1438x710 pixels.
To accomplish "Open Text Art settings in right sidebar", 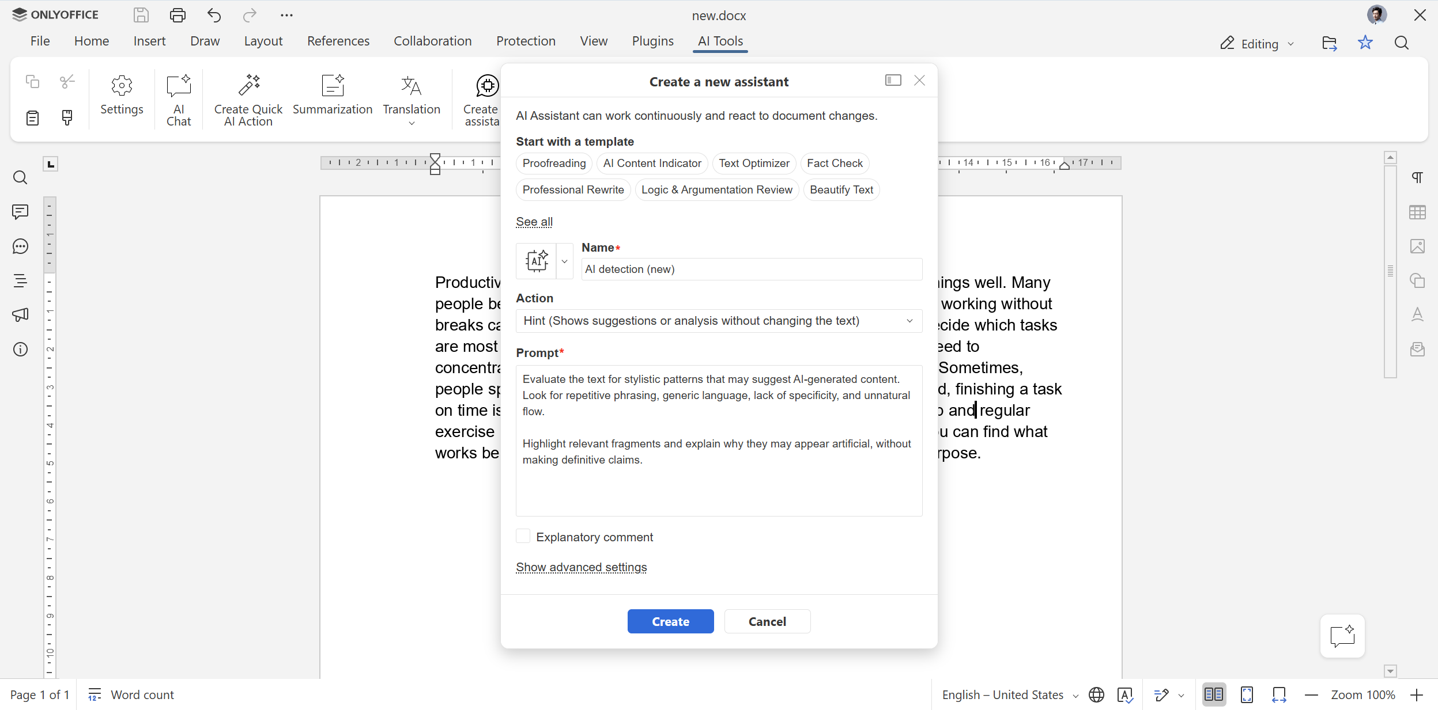I will [1417, 315].
